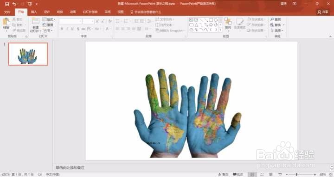This screenshot has height=177, width=334.
Task: Toggle italic formatting
Action: click(67, 29)
